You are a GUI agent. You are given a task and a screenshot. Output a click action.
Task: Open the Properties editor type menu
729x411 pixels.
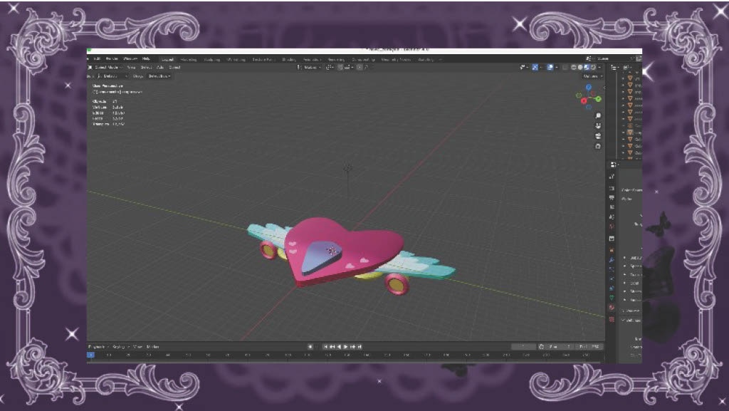(614, 165)
